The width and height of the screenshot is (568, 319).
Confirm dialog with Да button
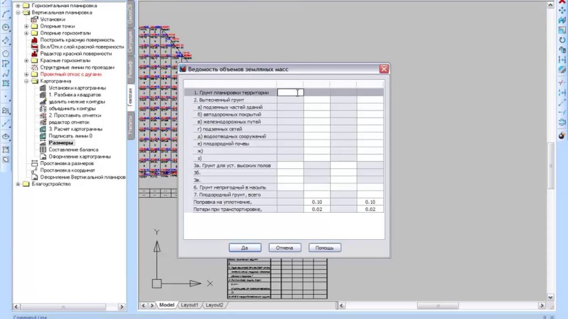coord(245,248)
